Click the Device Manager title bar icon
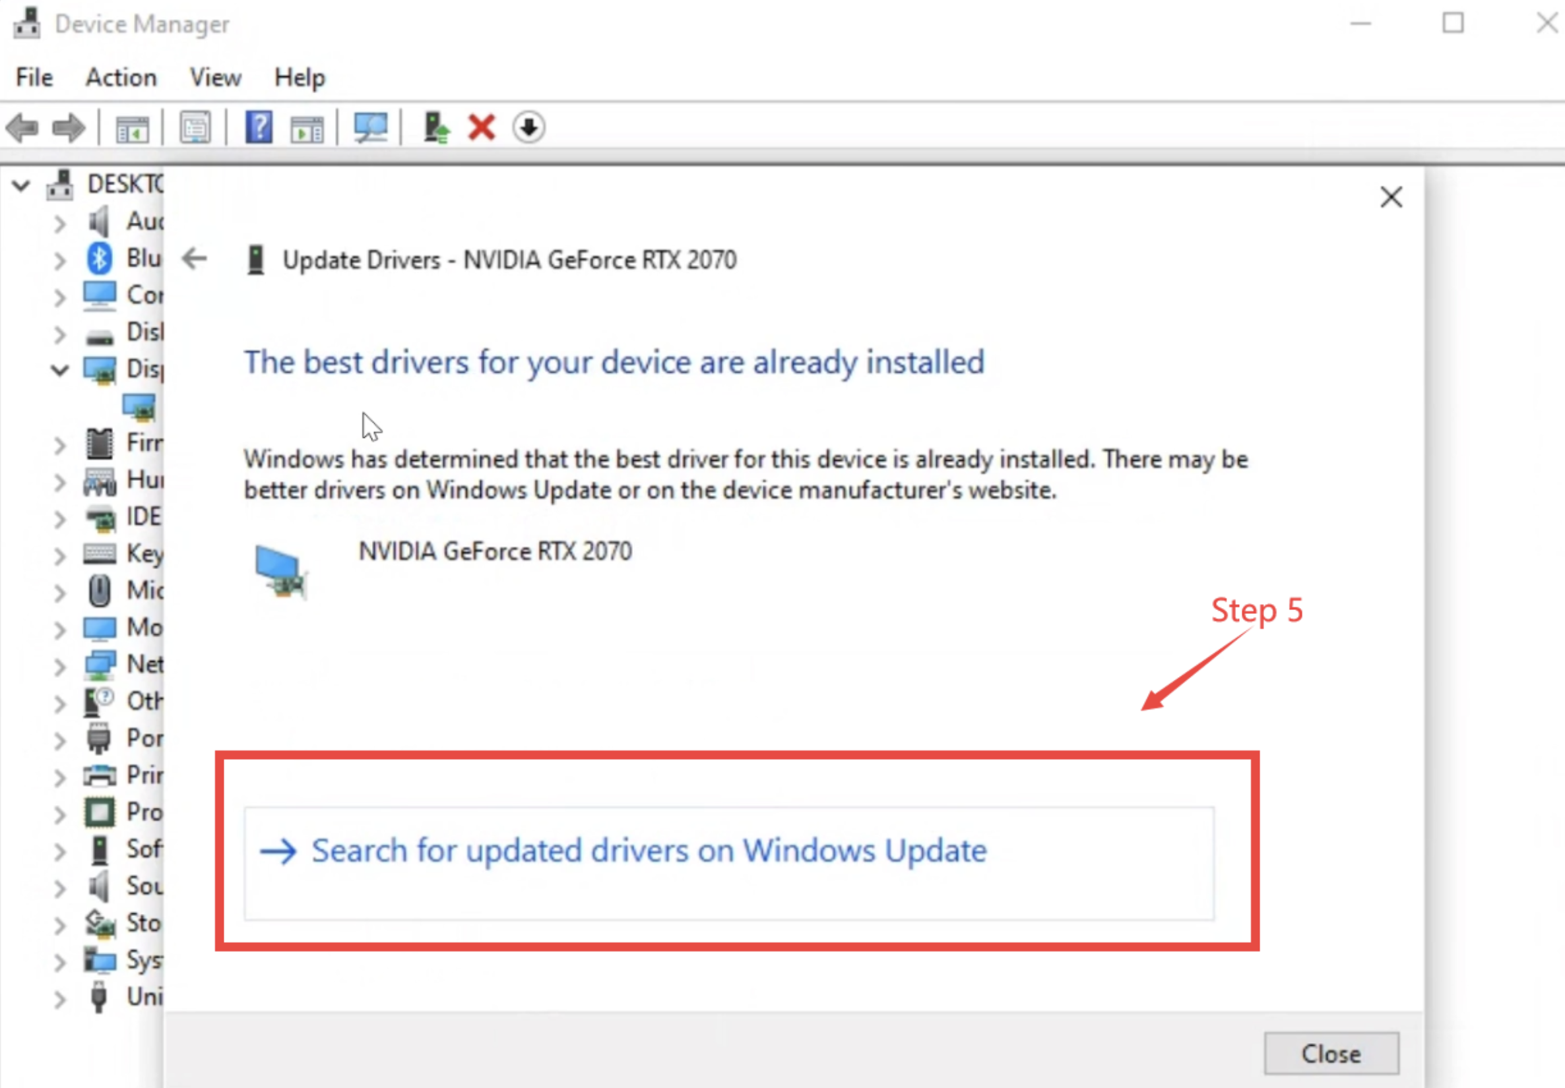1565x1088 pixels. coord(27,24)
